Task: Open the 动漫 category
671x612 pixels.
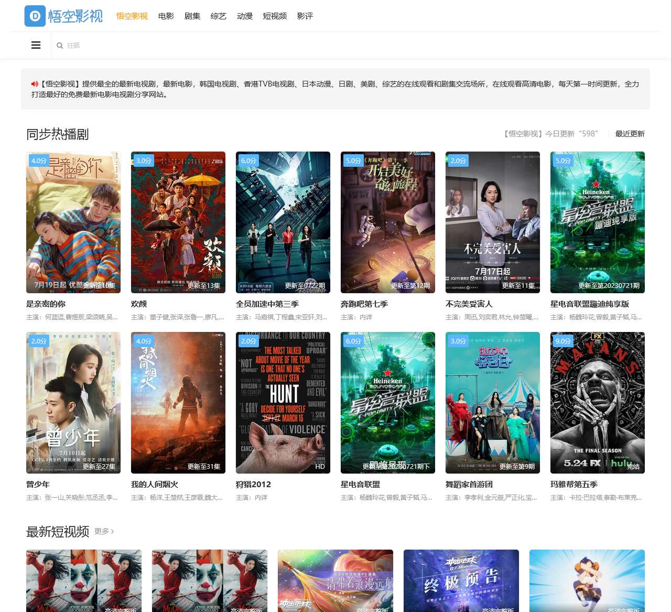Action: click(244, 16)
